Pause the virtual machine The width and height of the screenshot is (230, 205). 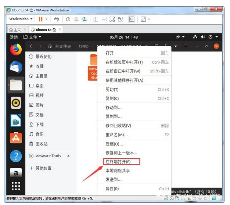coord(40,19)
